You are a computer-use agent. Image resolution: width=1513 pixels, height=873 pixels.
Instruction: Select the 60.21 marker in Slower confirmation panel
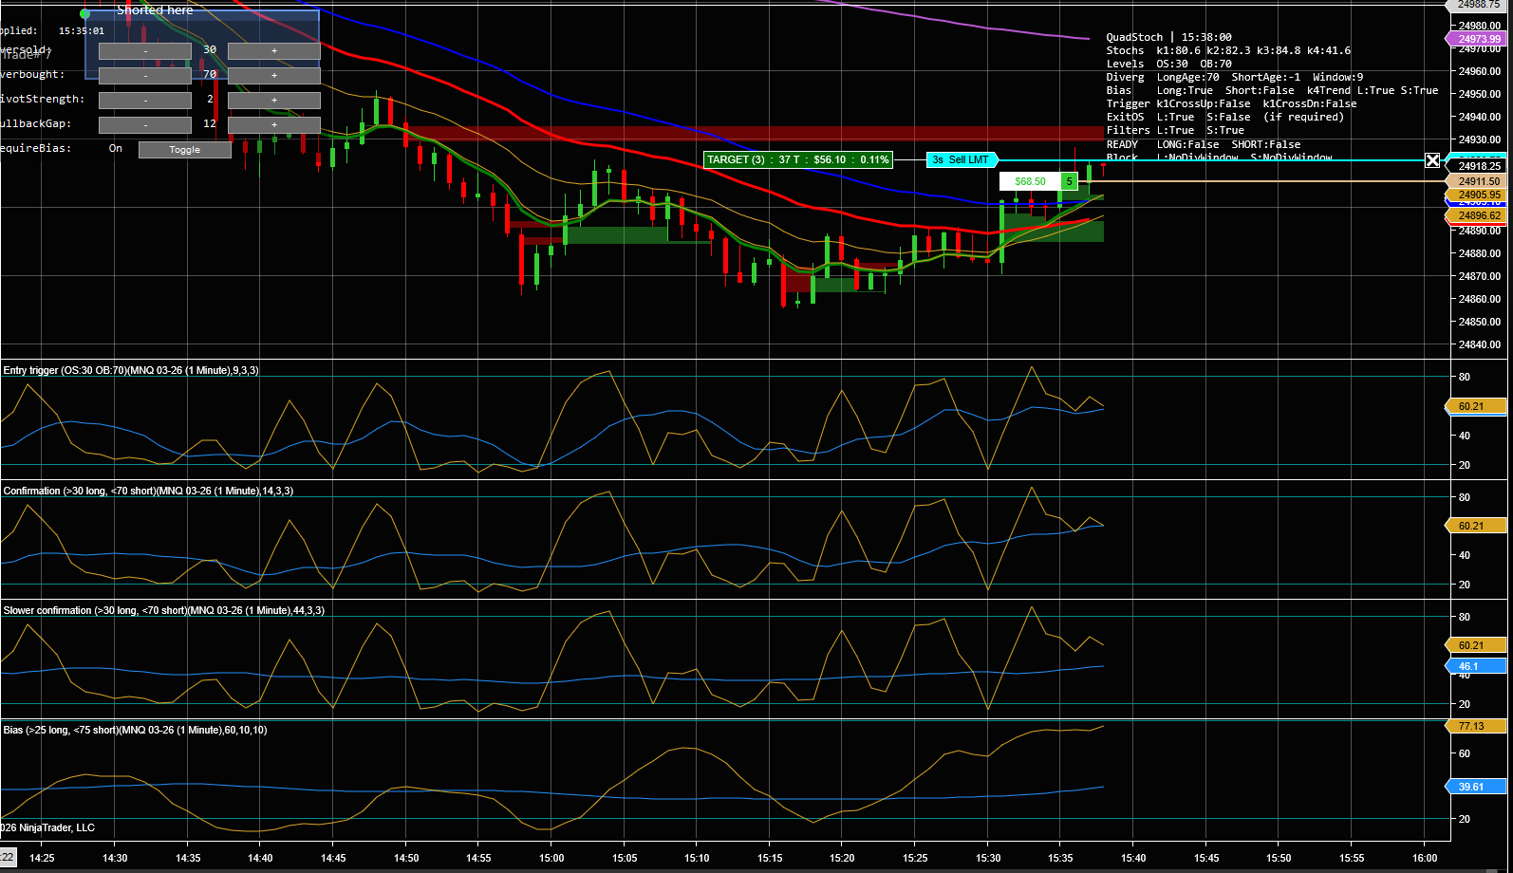(1476, 645)
